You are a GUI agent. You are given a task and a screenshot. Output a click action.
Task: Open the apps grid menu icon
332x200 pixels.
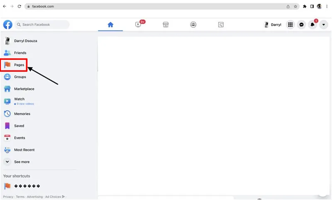click(x=290, y=24)
